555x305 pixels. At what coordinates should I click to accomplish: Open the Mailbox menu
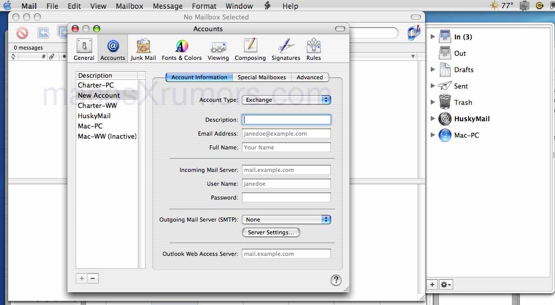click(x=129, y=6)
